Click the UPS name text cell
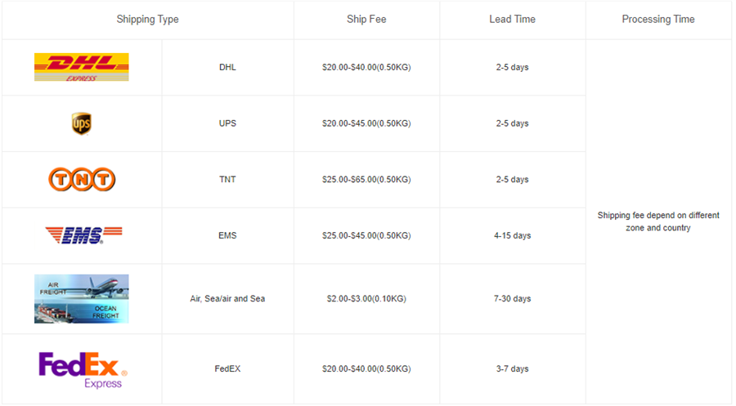The image size is (736, 406). (227, 123)
